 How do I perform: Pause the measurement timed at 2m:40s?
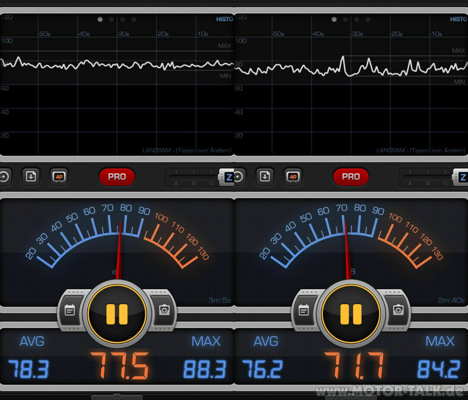pos(351,314)
